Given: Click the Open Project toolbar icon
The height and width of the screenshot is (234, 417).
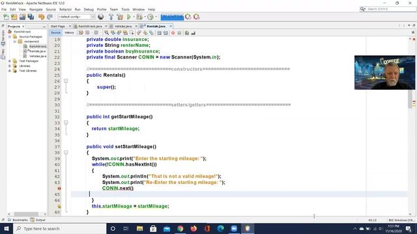Looking at the screenshot, I should [x=22, y=17].
